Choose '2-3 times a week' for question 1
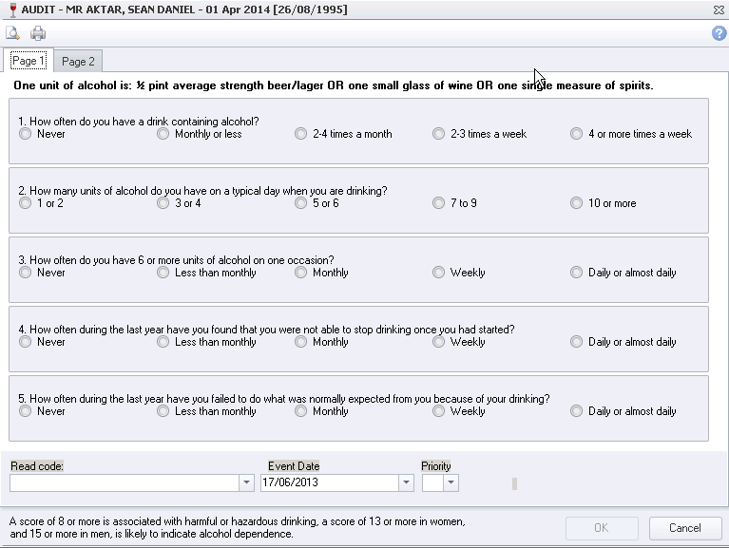This screenshot has height=548, width=729. point(439,134)
